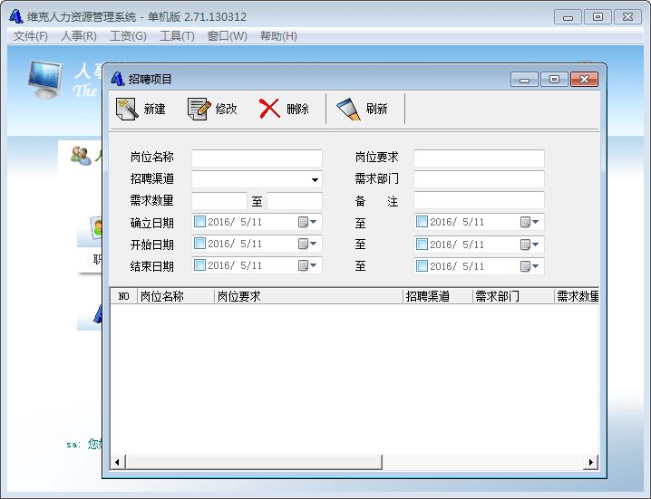The height and width of the screenshot is (499, 651).
Task: Click the 需求数量 minimum input field
Action: (x=219, y=201)
